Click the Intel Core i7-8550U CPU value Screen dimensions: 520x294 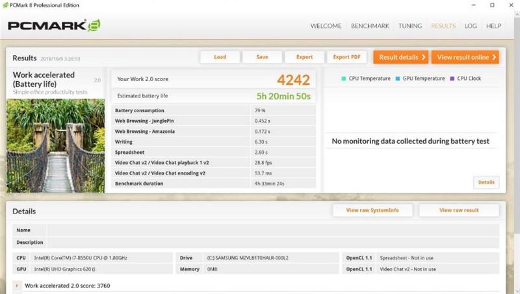(81, 258)
